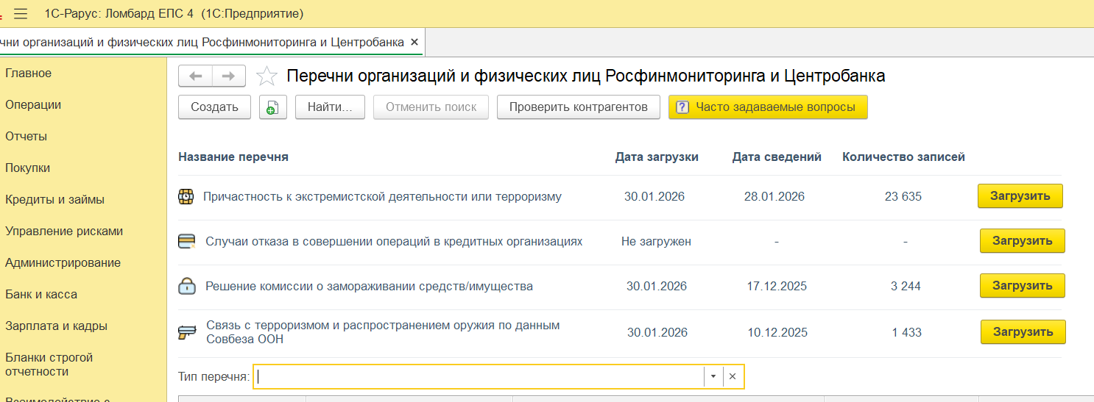
Task: Click the credit card refusal list icon
Action: coord(187,241)
